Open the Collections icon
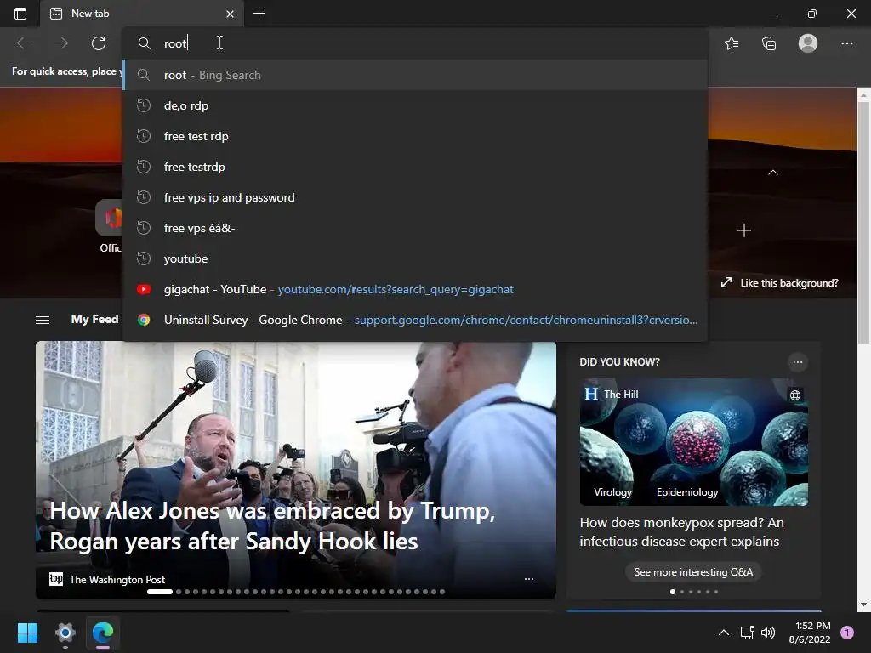The width and height of the screenshot is (871, 653). click(x=769, y=43)
